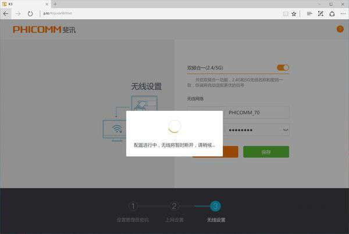349x234 pixels.
Task: Click the Share icon in Edge toolbar
Action: coord(332,13)
